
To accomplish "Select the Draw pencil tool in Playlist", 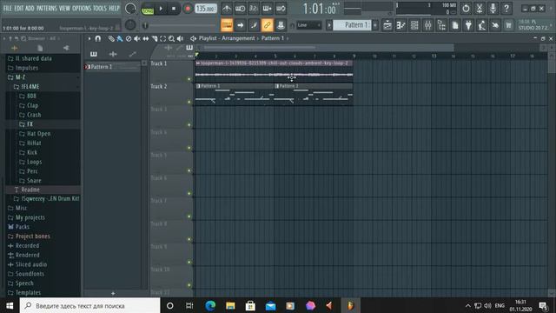I will pyautogui.click(x=111, y=38).
